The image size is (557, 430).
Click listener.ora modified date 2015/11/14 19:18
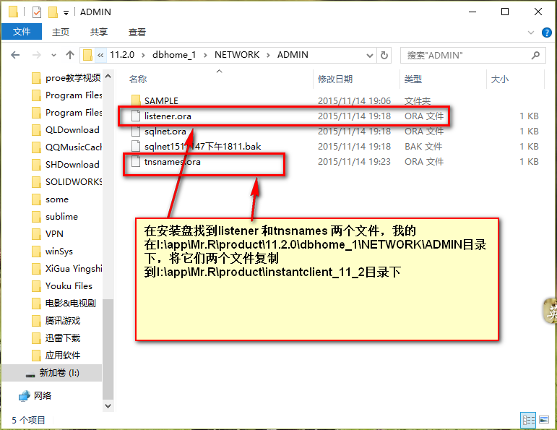point(354,116)
